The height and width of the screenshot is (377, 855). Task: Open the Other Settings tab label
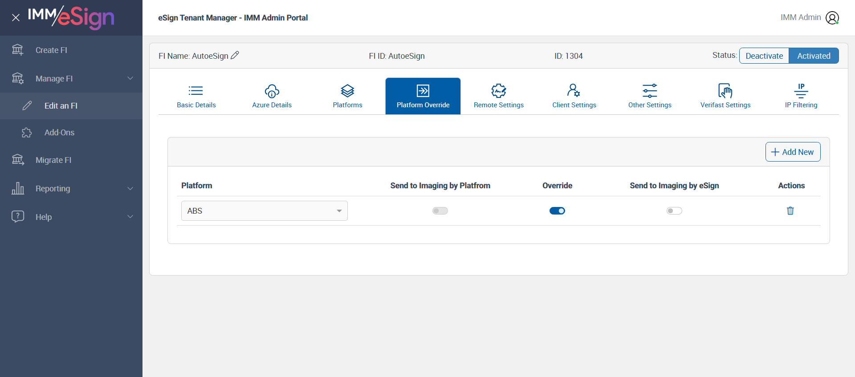pos(650,105)
